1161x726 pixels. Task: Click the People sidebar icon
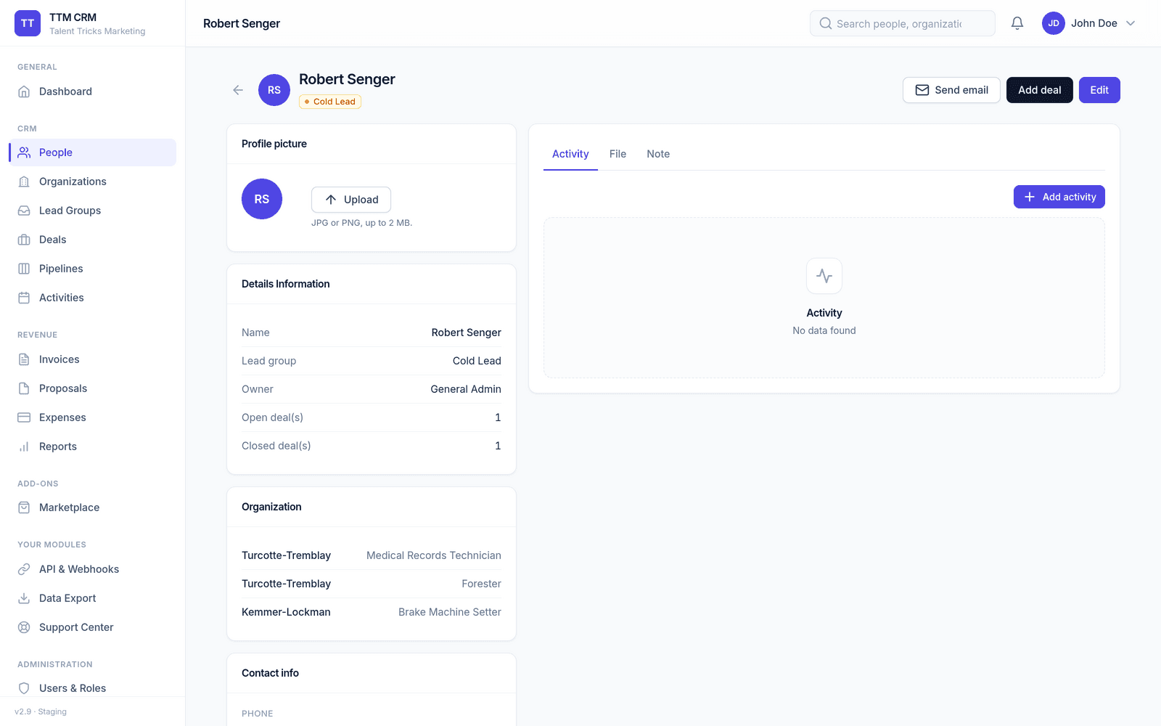(24, 152)
